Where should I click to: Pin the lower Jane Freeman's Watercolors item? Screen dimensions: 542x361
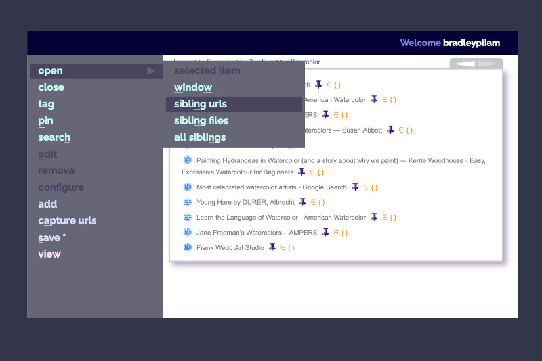325,233
